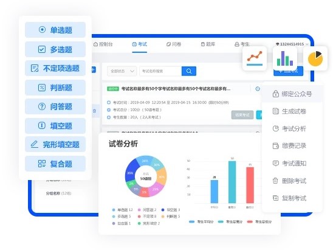Click the 判断题 check-cross icon
Viewport: 333px width, 250px height.
tap(41, 88)
